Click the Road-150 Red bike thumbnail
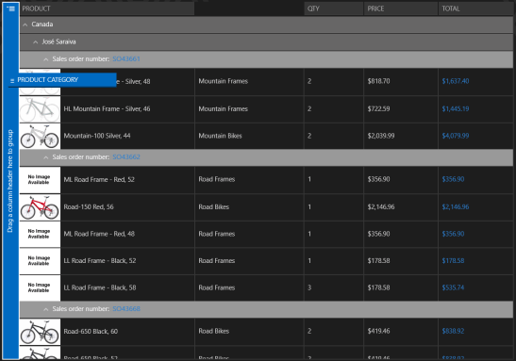This screenshot has height=361, width=516. point(40,207)
